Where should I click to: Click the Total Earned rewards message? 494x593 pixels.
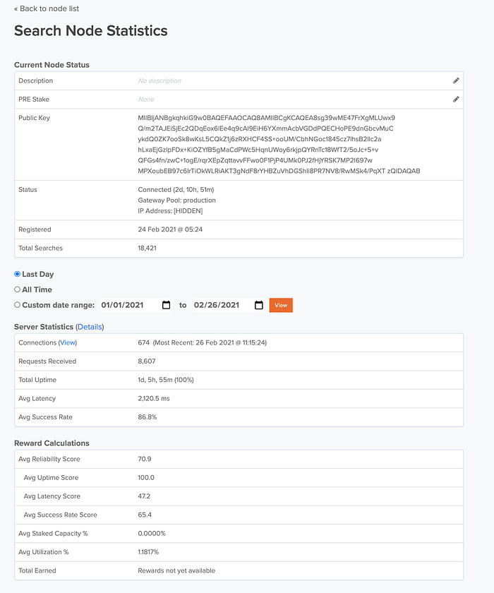176,570
